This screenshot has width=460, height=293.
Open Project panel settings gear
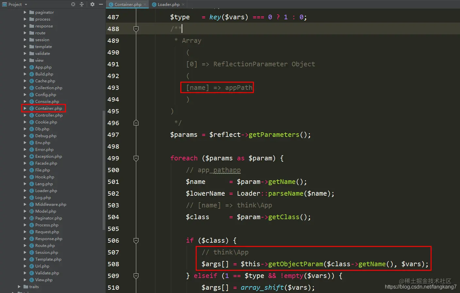(92, 4)
